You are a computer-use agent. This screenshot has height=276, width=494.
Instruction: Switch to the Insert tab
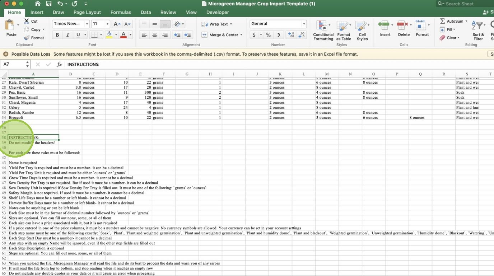pyautogui.click(x=37, y=12)
